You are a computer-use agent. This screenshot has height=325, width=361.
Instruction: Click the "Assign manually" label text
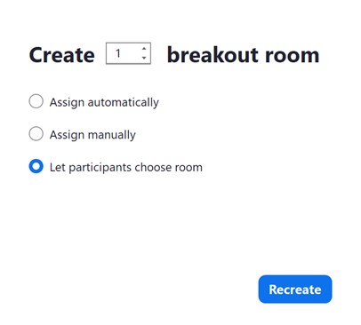[x=92, y=135]
